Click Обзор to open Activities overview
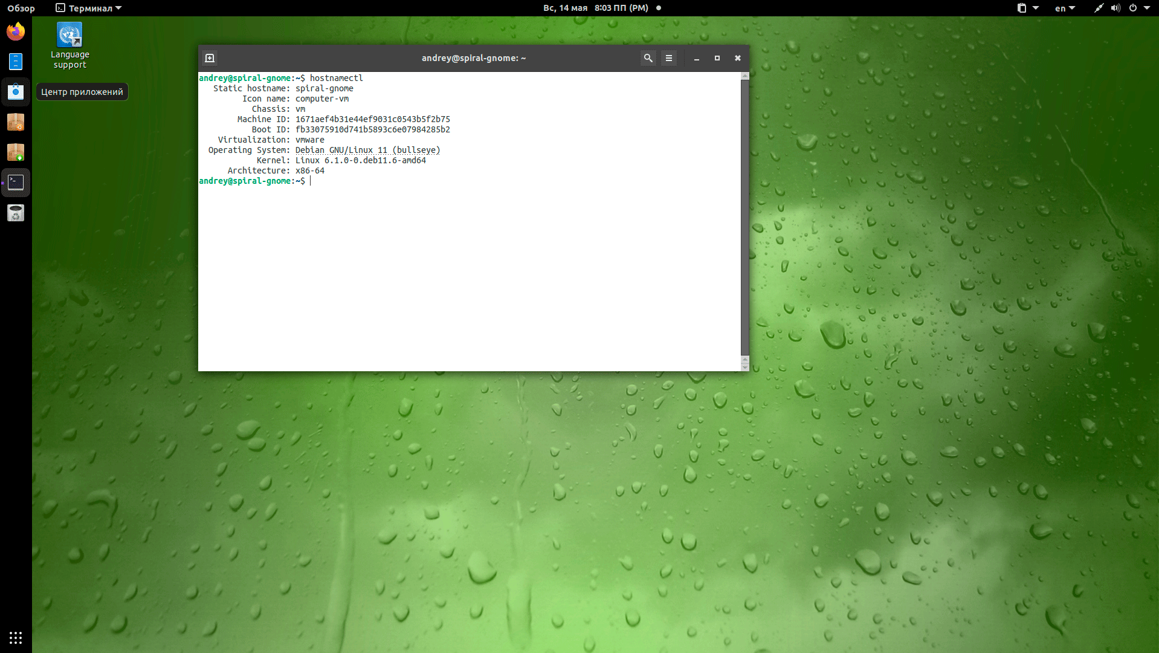This screenshot has width=1159, height=653. [21, 8]
